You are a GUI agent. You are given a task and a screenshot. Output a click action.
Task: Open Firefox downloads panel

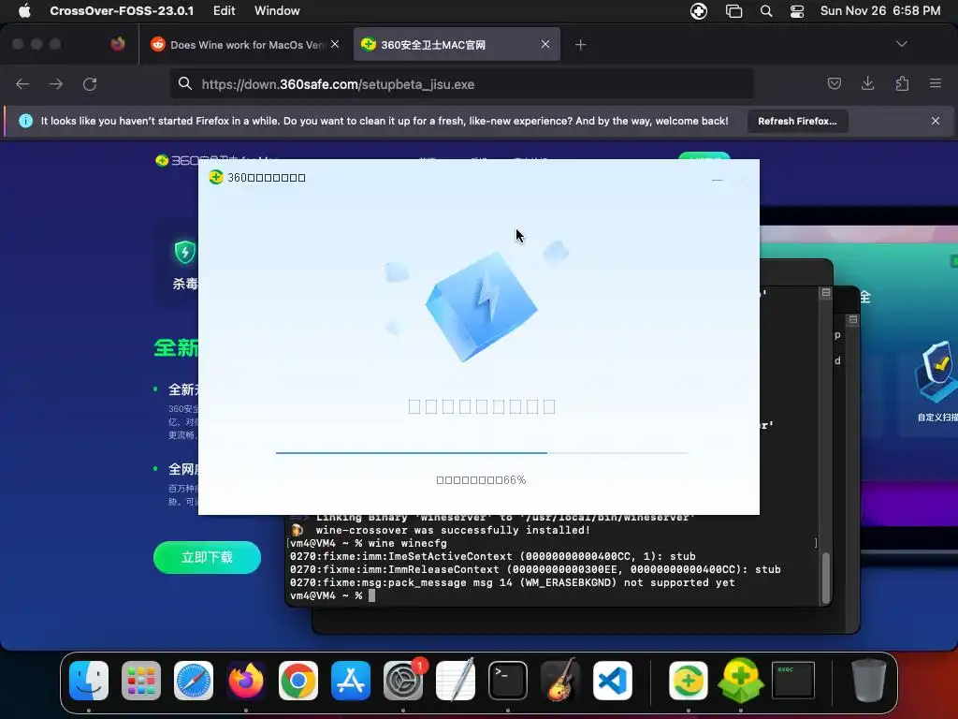pos(867,83)
